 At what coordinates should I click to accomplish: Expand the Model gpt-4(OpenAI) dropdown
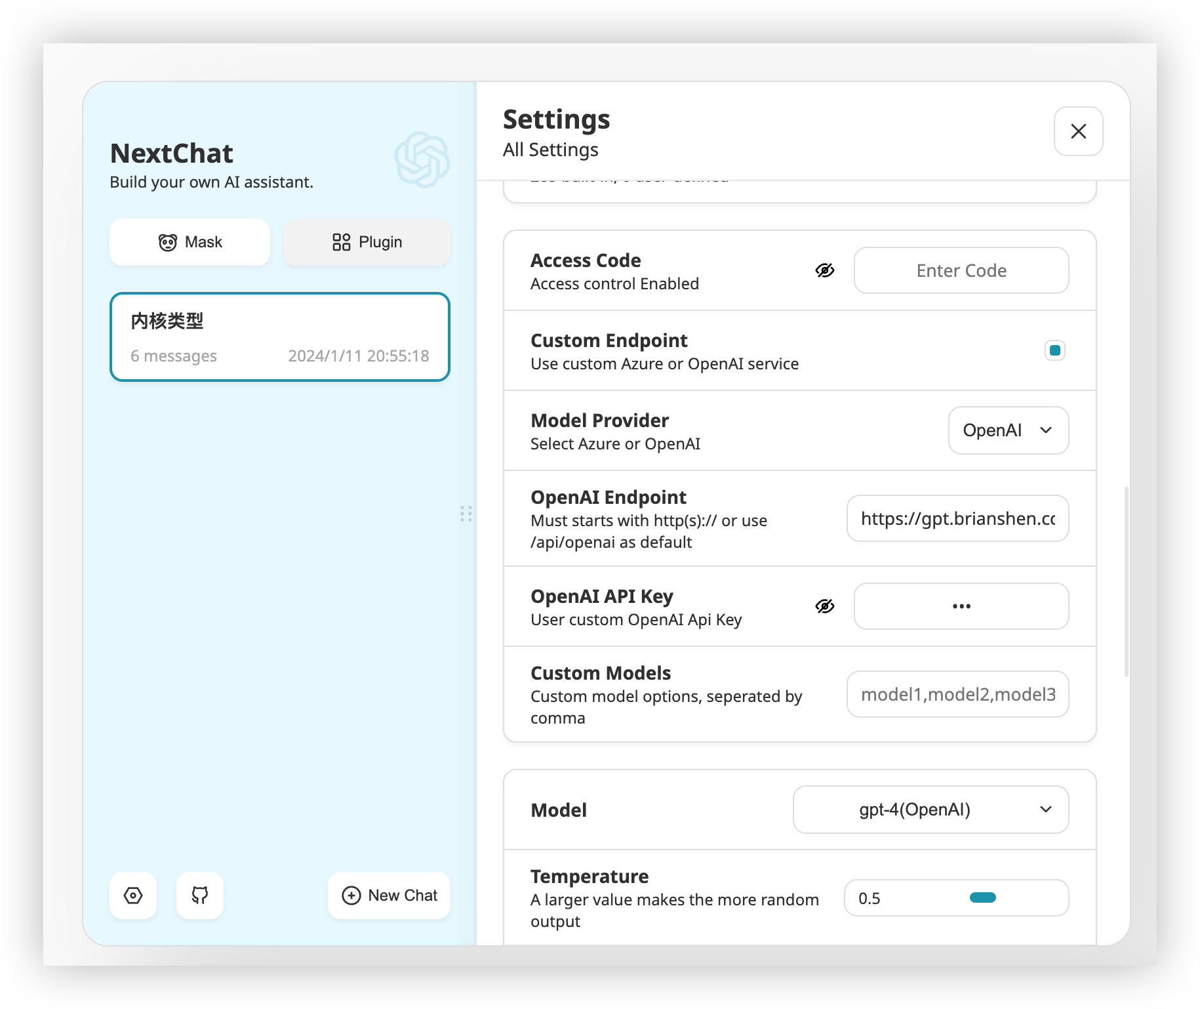click(x=930, y=810)
